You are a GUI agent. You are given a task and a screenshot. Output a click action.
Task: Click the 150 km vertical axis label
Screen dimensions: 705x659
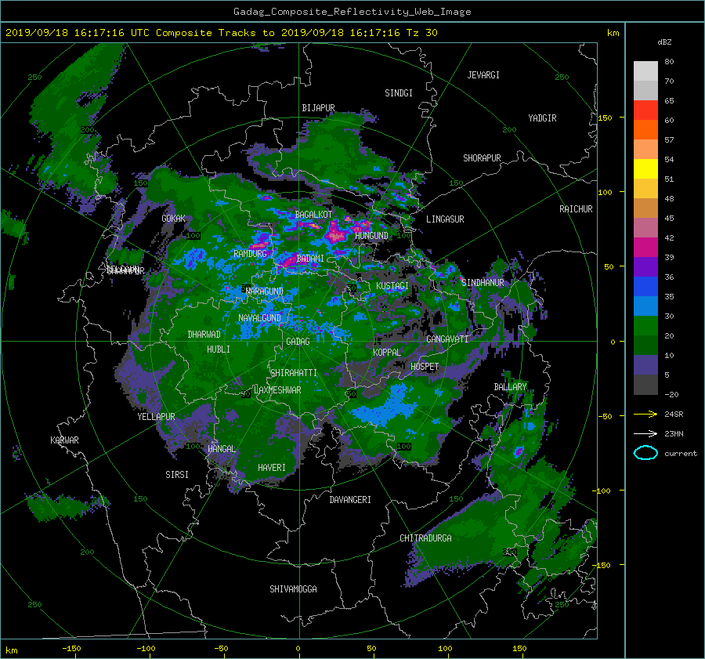coord(606,118)
